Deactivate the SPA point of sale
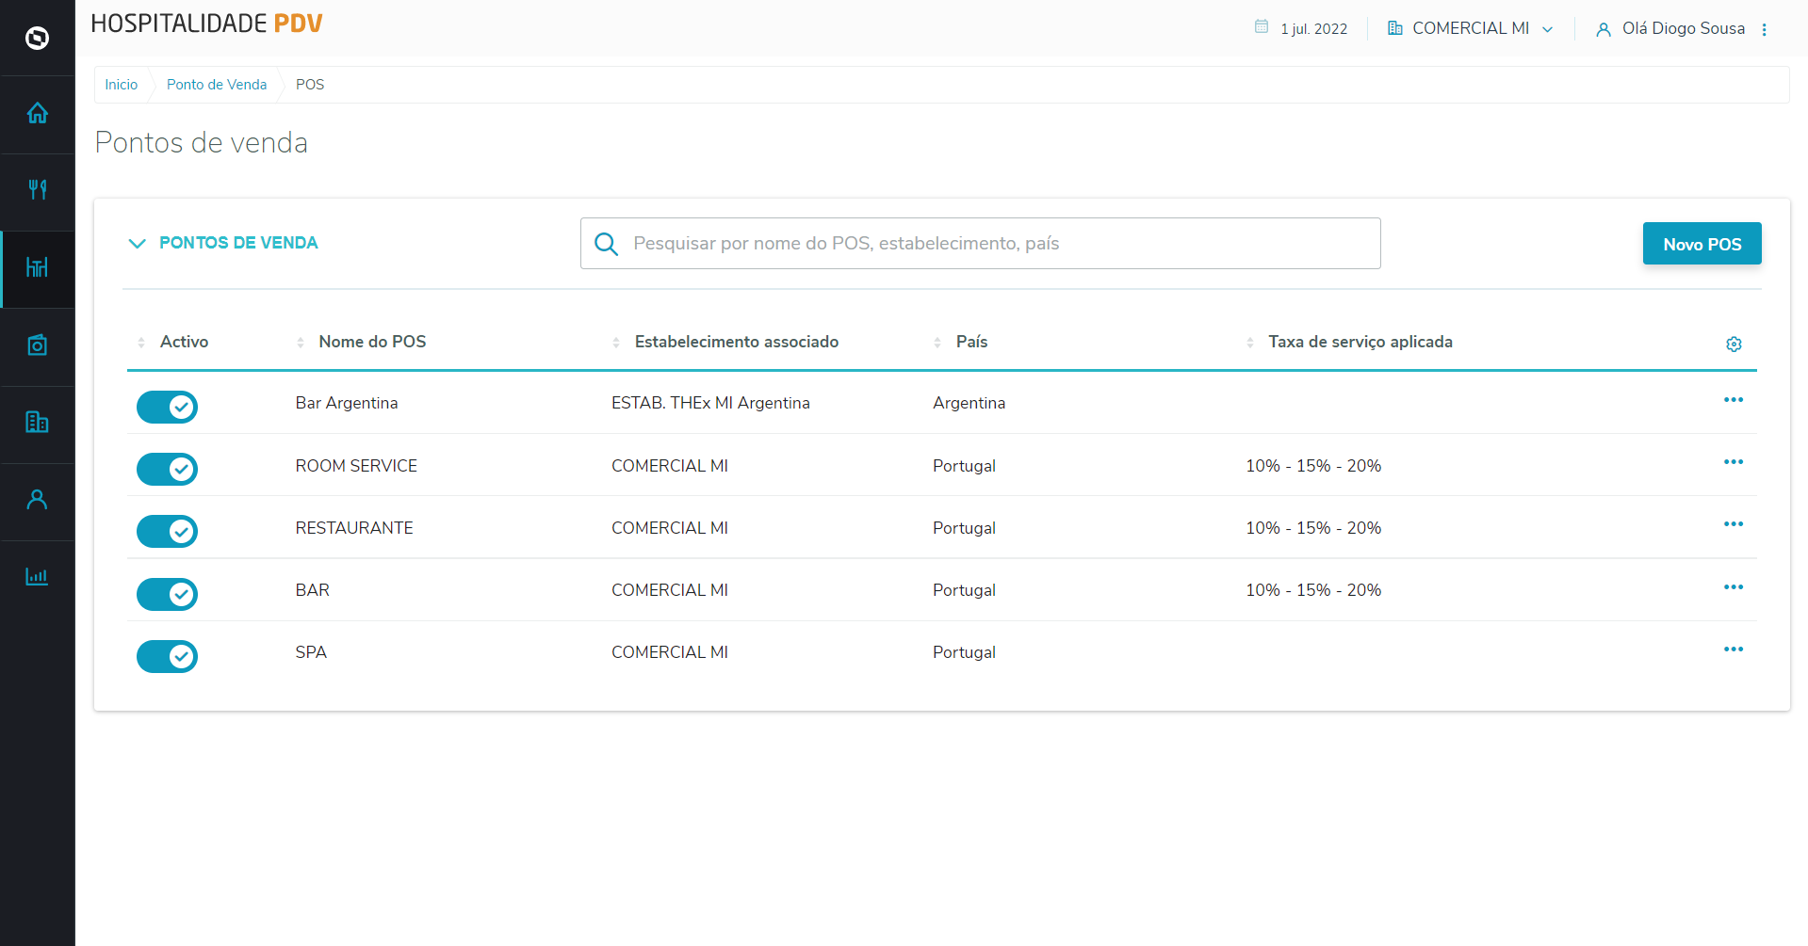Image resolution: width=1808 pixels, height=946 pixels. click(x=168, y=656)
